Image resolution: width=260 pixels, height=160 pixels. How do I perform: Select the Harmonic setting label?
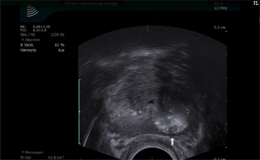pyautogui.click(x=28, y=50)
